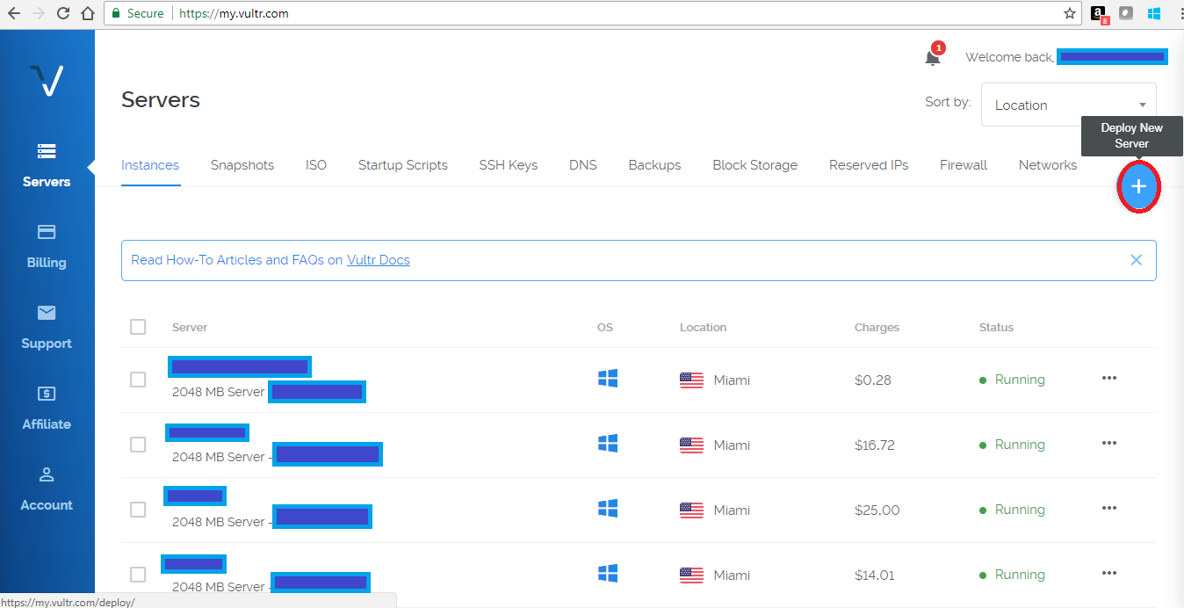This screenshot has height=608, width=1184.
Task: Open the Startup Scripts tab
Action: [x=403, y=165]
